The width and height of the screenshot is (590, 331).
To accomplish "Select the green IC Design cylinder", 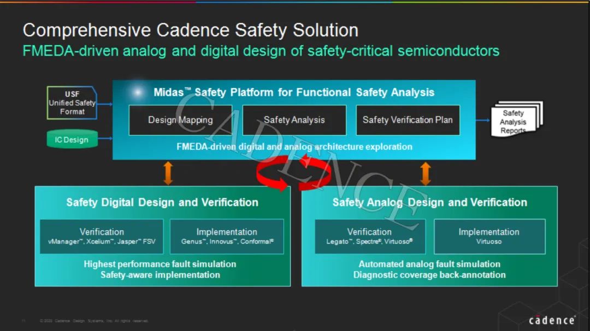I will point(72,140).
